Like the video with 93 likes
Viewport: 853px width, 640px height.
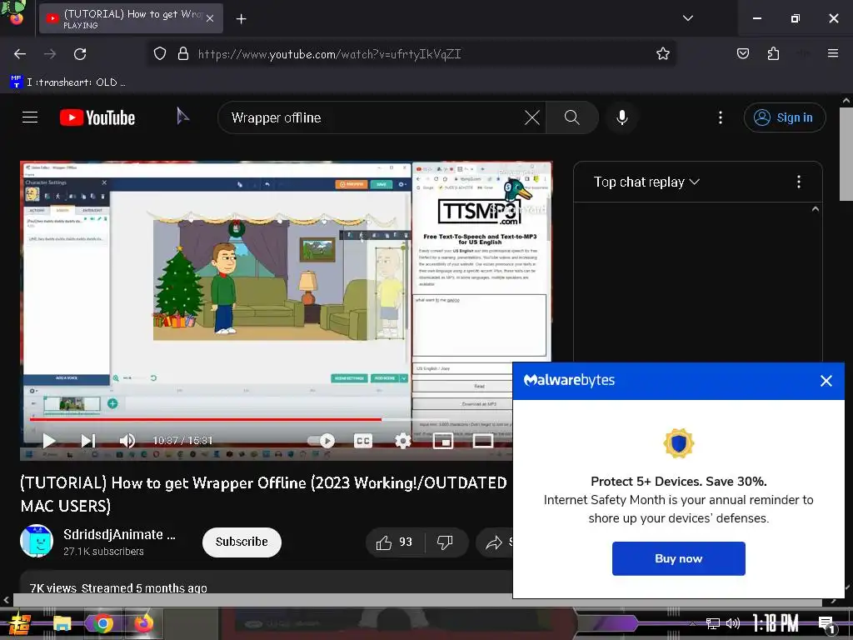(394, 542)
